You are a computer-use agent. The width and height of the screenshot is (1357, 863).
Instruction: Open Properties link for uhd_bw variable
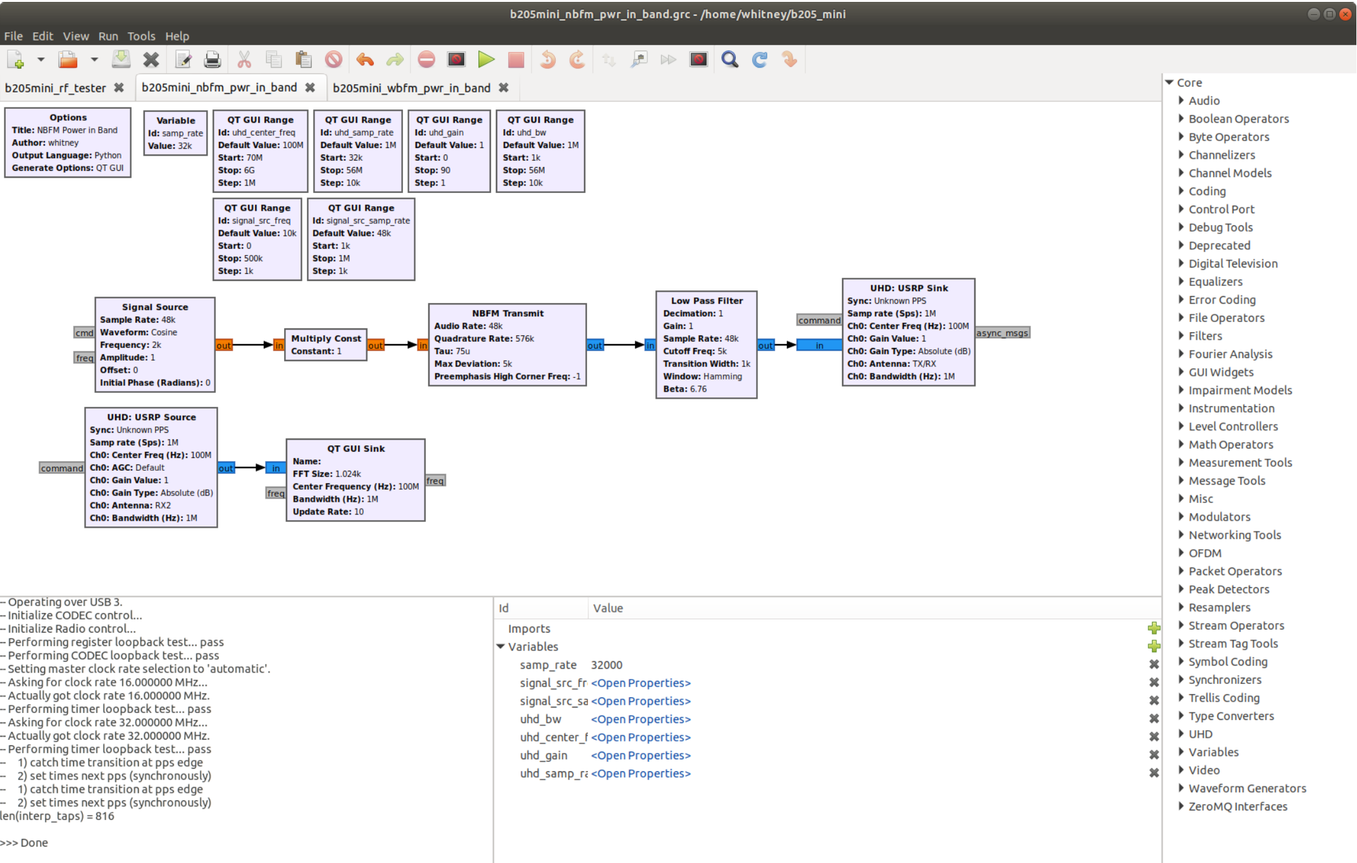(x=640, y=719)
